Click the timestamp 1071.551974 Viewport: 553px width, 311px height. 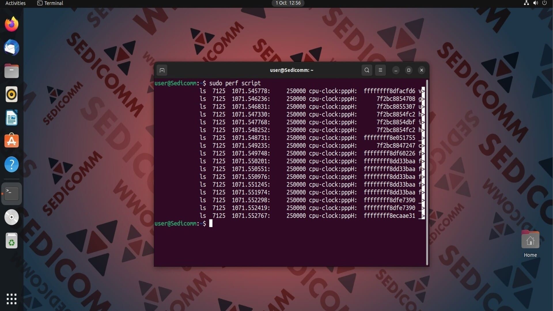coord(251,192)
